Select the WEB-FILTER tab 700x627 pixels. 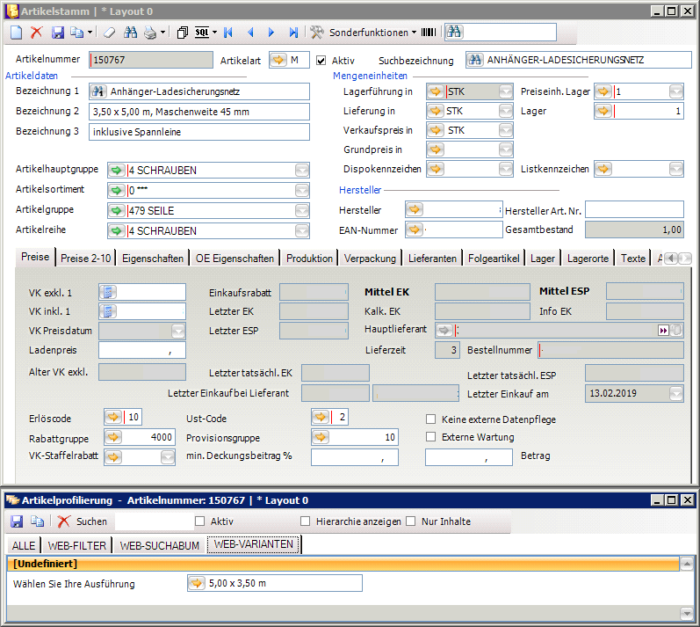pos(76,546)
